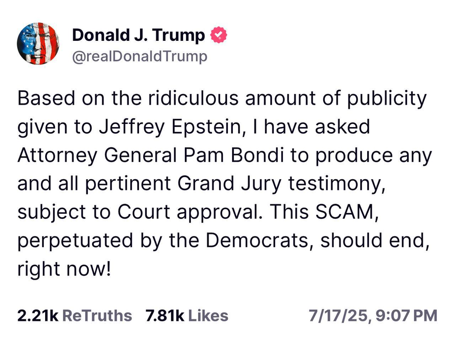Click the closing words right now!
Screen dimensions: 455x344
64,269
